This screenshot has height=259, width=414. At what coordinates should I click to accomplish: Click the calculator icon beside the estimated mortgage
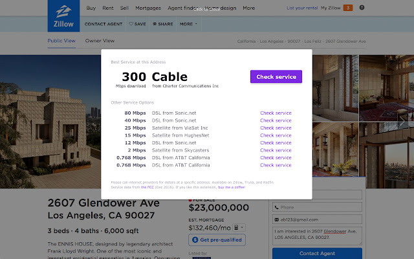pyautogui.click(x=236, y=227)
